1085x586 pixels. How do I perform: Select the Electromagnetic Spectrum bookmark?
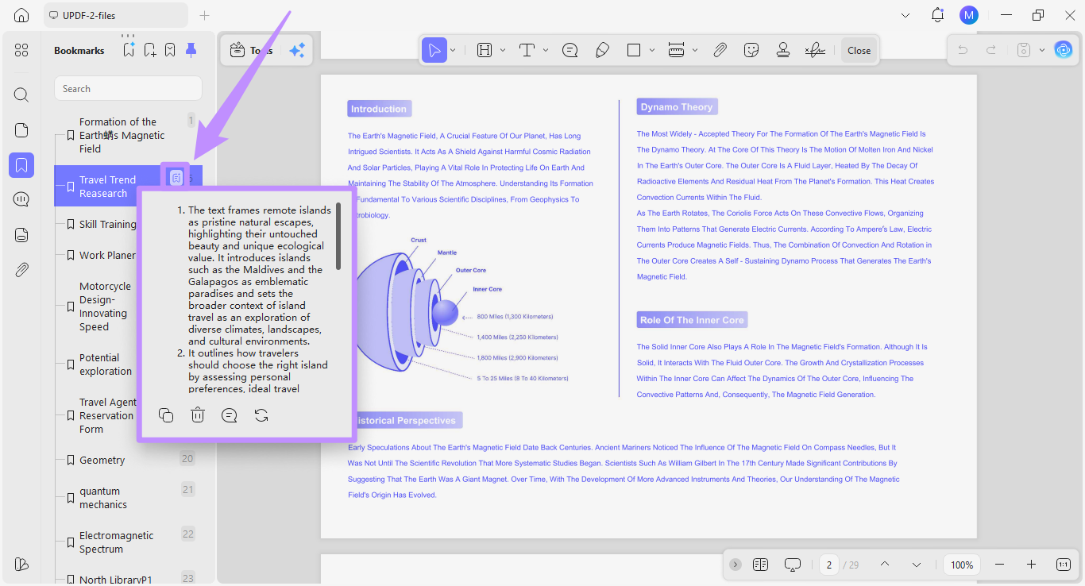coord(127,542)
